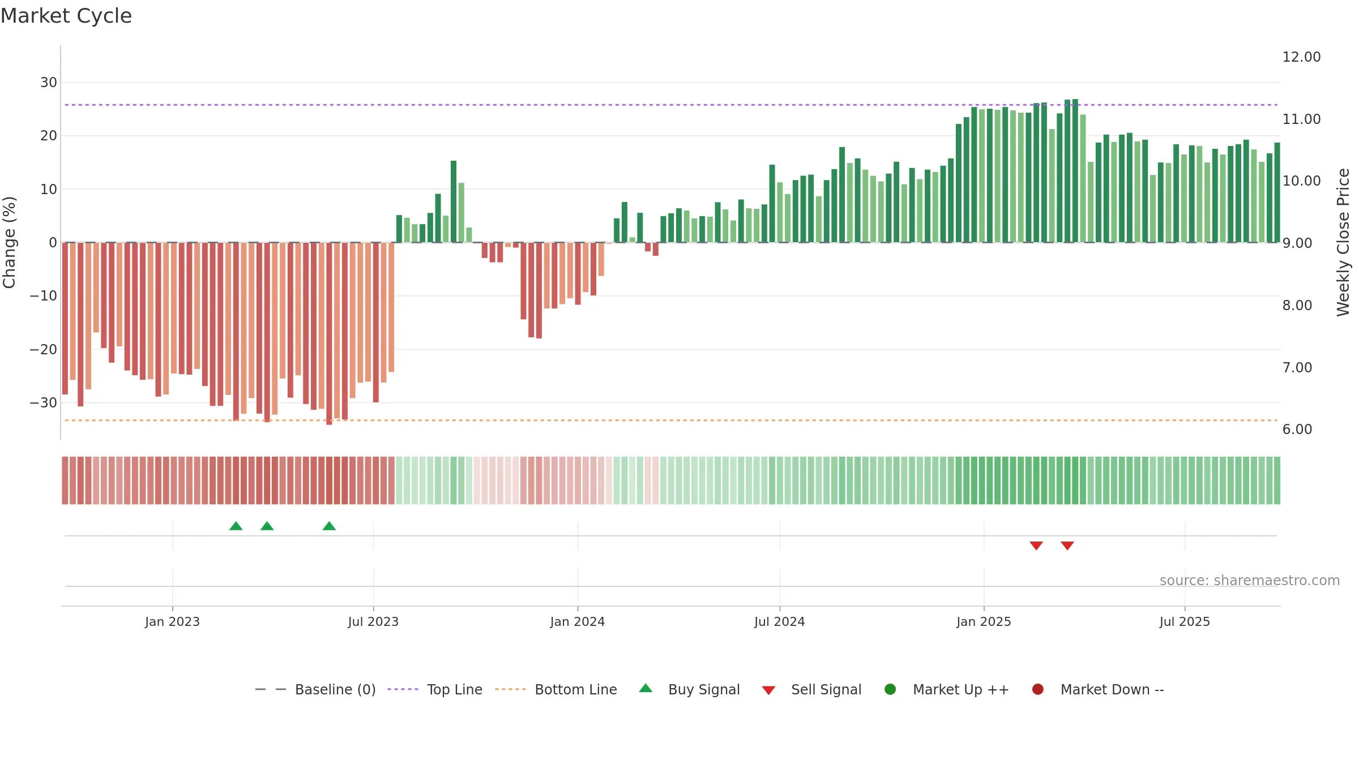
Task: Click the −30 tick on Change axis
Action: (x=44, y=403)
